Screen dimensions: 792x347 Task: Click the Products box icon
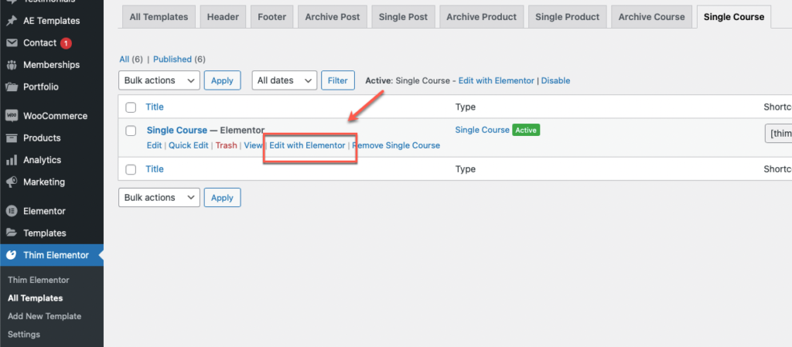pos(11,138)
